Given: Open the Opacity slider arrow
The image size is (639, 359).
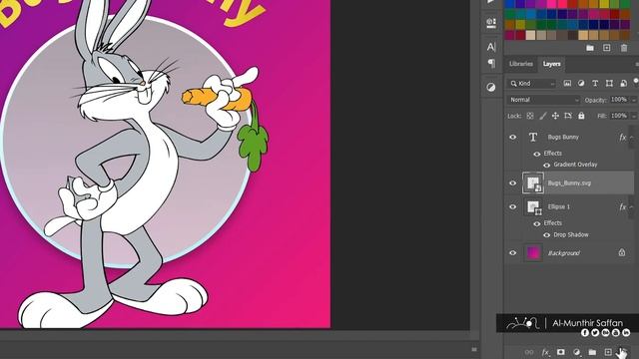Looking at the screenshot, I should click(634, 100).
